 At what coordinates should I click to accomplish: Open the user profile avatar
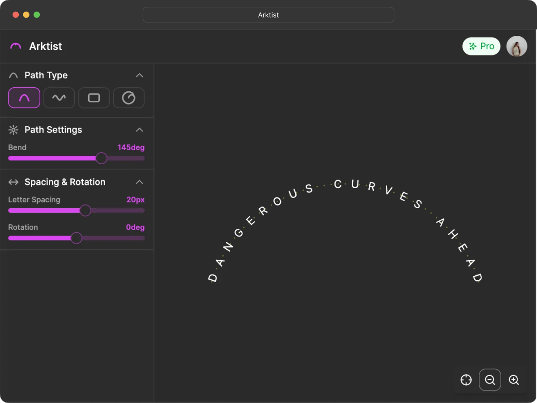pyautogui.click(x=516, y=46)
